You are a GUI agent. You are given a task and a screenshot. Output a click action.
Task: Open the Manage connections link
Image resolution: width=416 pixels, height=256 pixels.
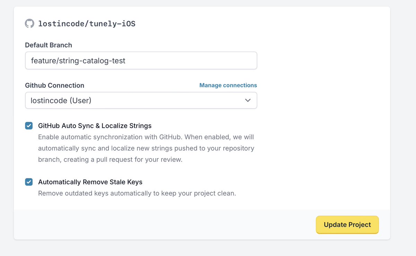(x=228, y=85)
